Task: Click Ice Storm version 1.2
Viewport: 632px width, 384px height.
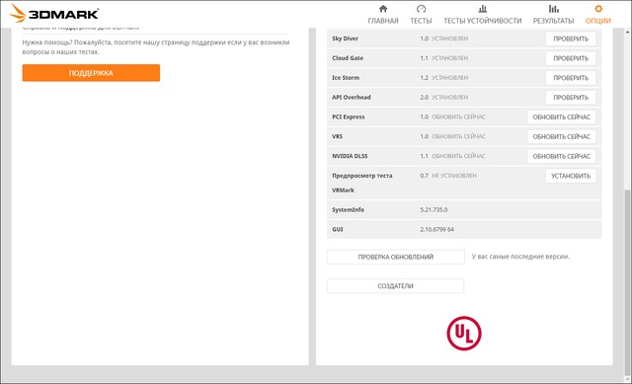Action: coord(424,77)
